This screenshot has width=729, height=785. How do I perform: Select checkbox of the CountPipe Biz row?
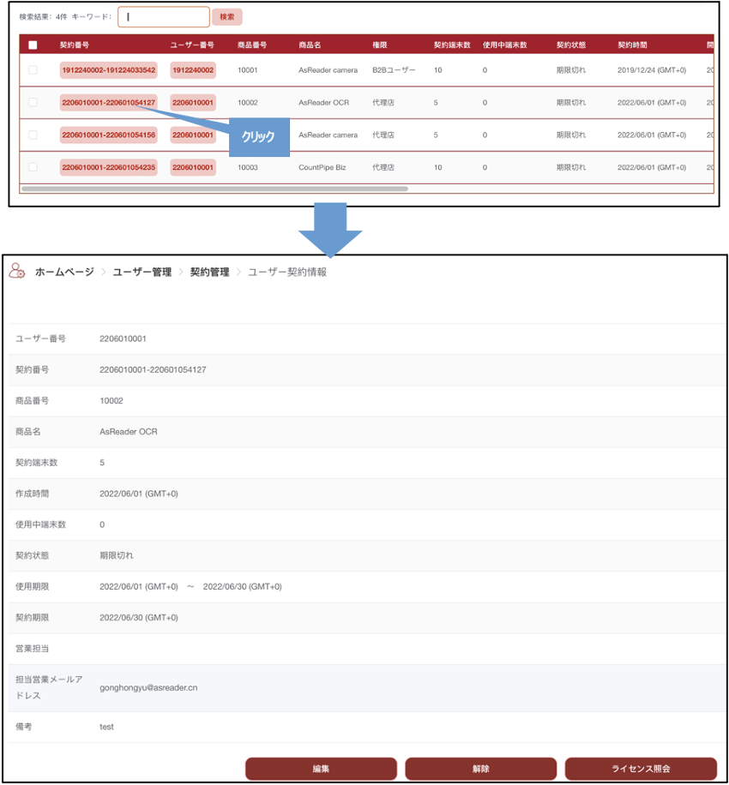click(x=33, y=167)
